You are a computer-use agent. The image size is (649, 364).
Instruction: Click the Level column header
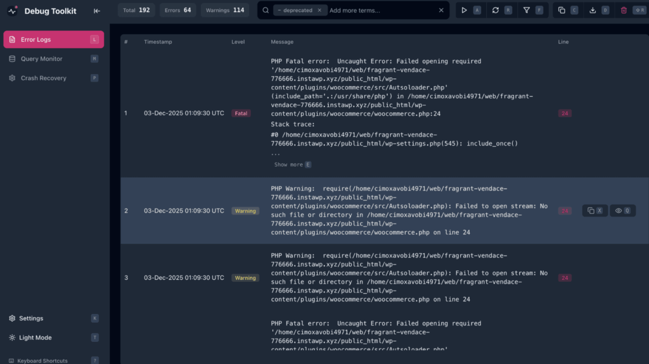tap(238, 42)
